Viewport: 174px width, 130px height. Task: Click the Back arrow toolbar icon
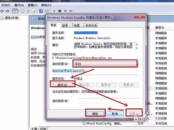tap(2, 11)
